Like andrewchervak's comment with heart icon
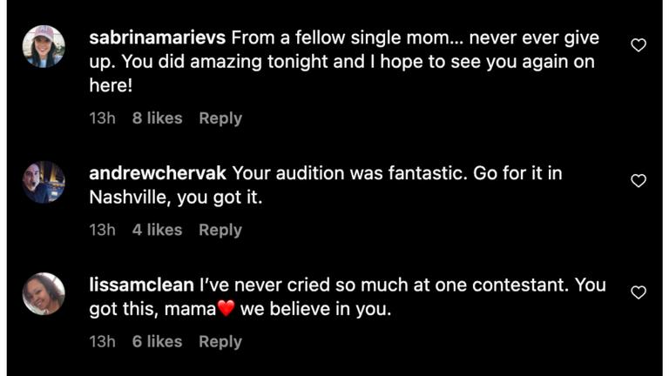Image resolution: width=669 pixels, height=376 pixels. (639, 181)
